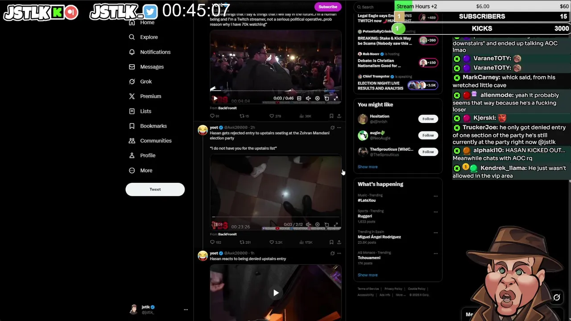The height and width of the screenshot is (321, 571).
Task: Follow the Hesitation account
Action: (x=428, y=119)
